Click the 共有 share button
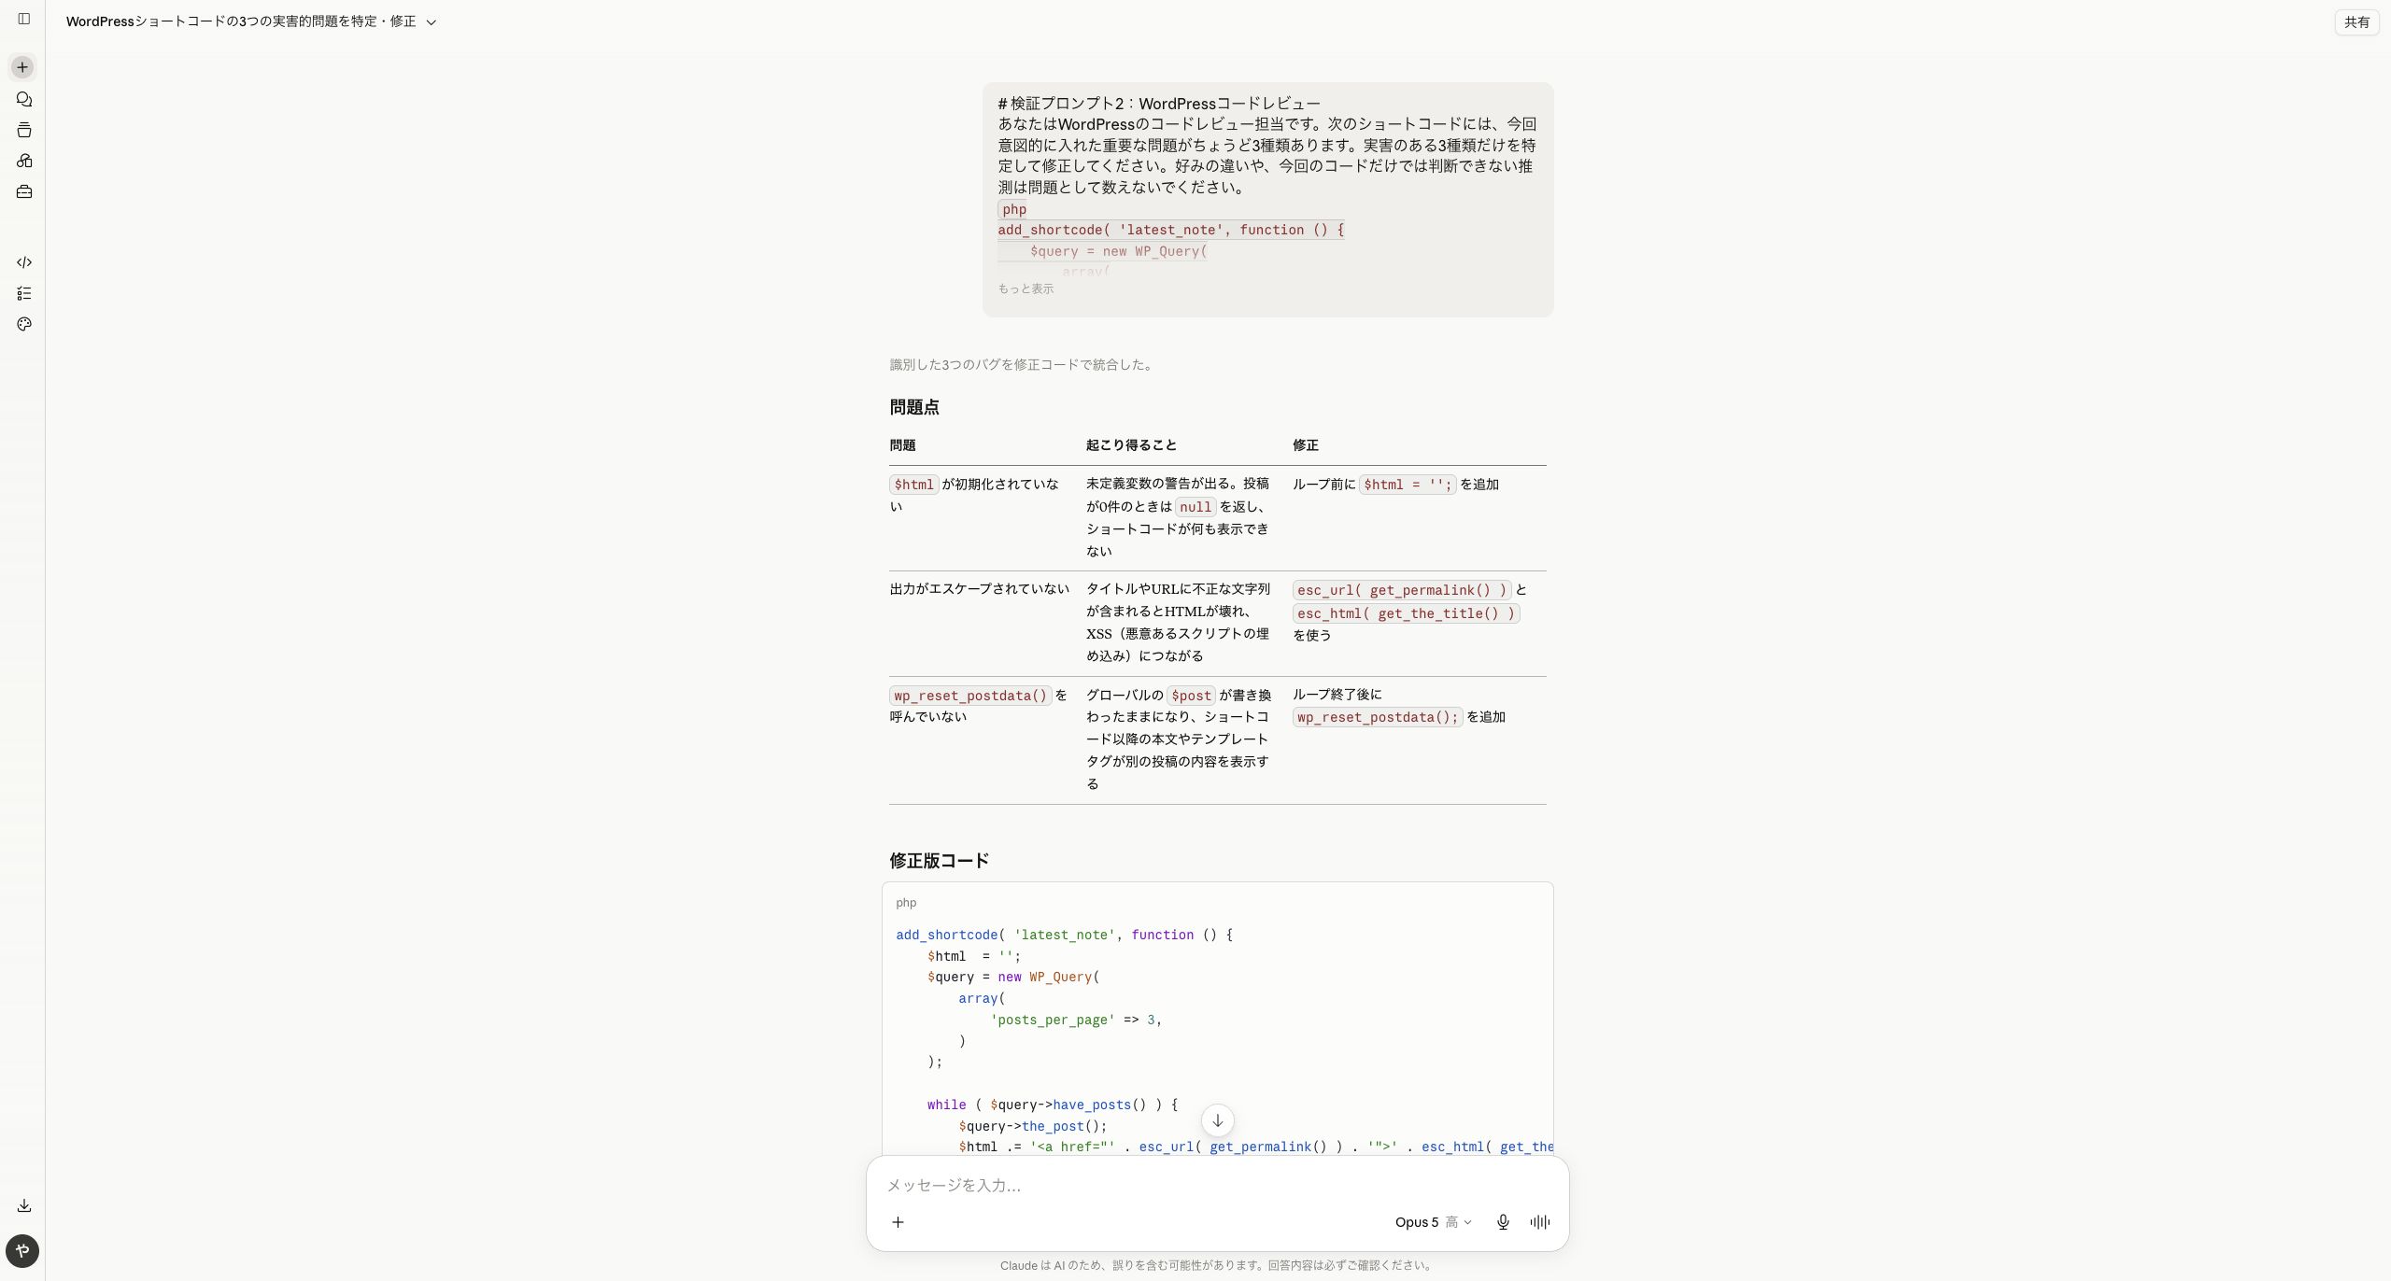The image size is (2391, 1281). click(2356, 21)
